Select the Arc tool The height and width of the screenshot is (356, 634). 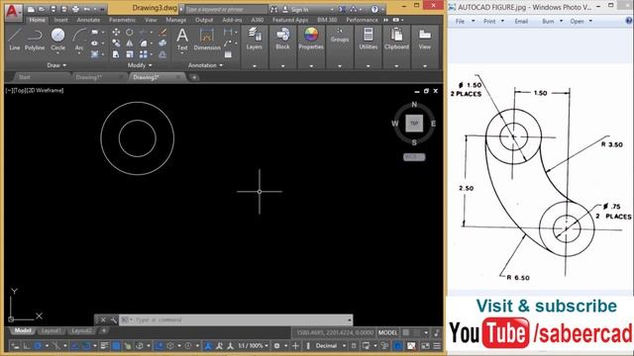(x=79, y=40)
